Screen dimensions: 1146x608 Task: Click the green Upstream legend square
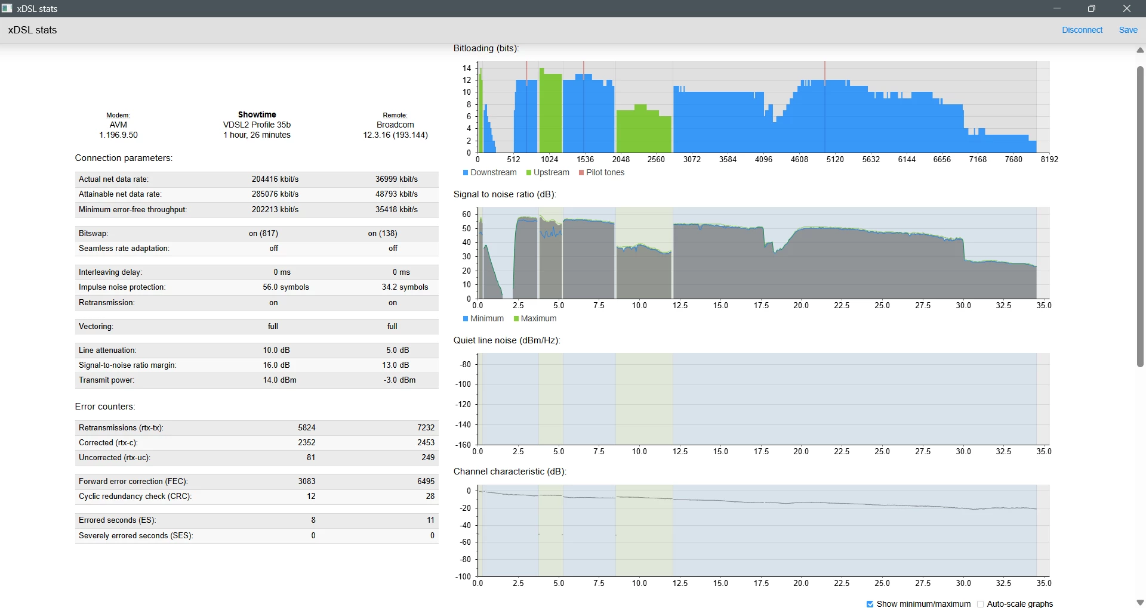pos(529,173)
